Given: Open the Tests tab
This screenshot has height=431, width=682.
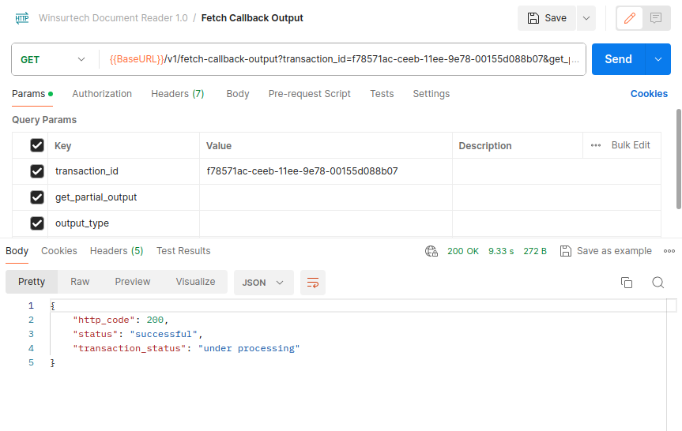Looking at the screenshot, I should [382, 94].
